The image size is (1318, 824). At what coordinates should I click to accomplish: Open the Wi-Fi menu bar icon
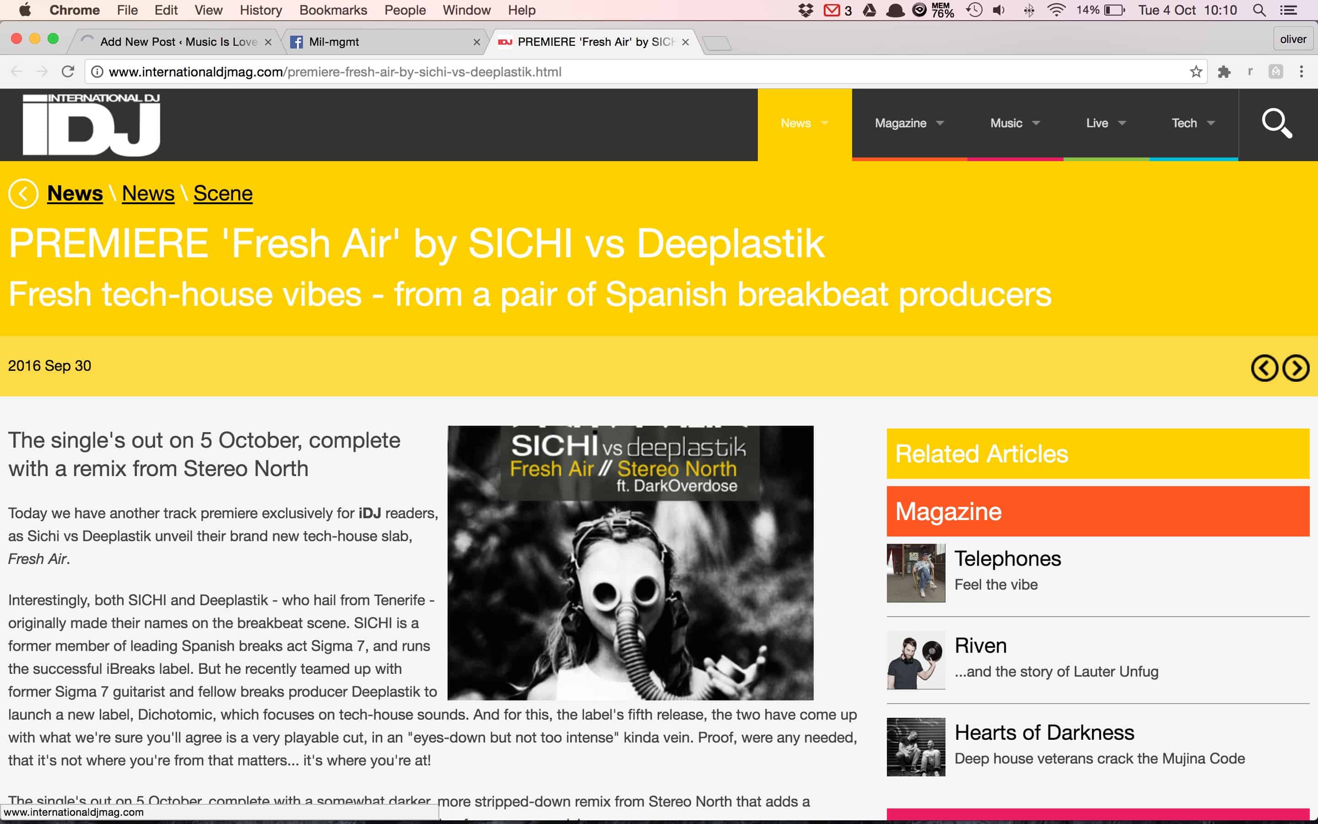click(x=1056, y=11)
